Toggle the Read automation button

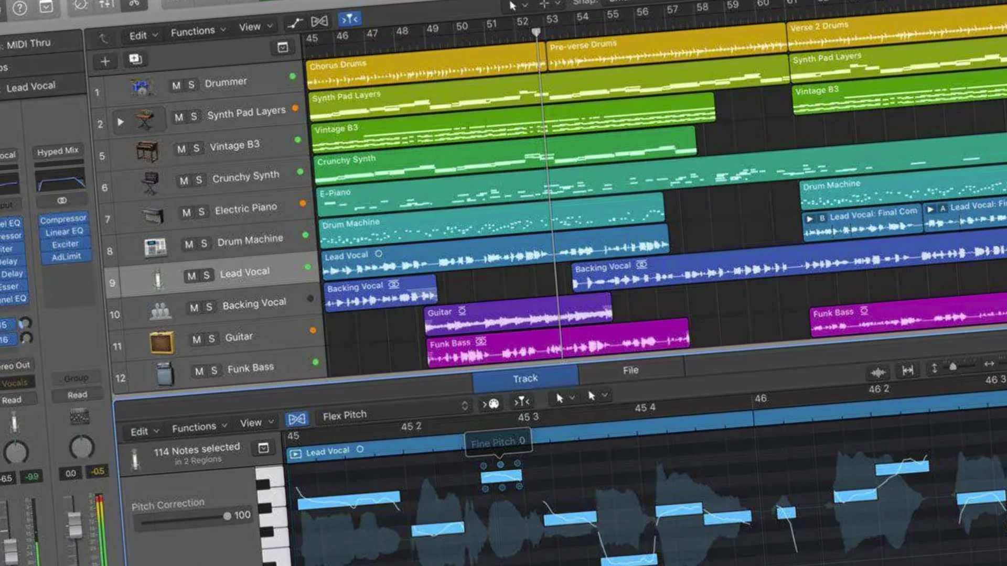77,394
